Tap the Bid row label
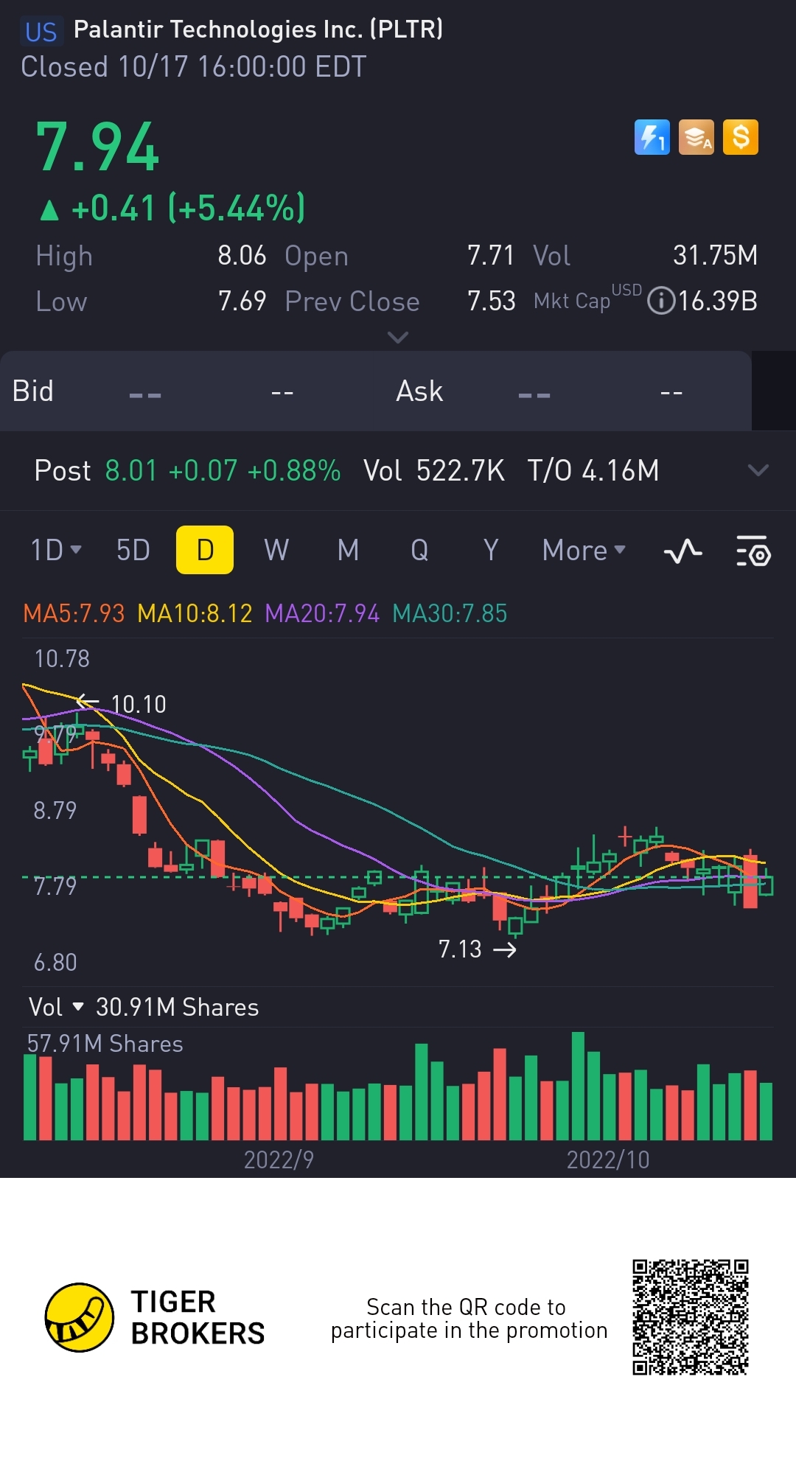The width and height of the screenshot is (796, 1458). pyautogui.click(x=33, y=391)
